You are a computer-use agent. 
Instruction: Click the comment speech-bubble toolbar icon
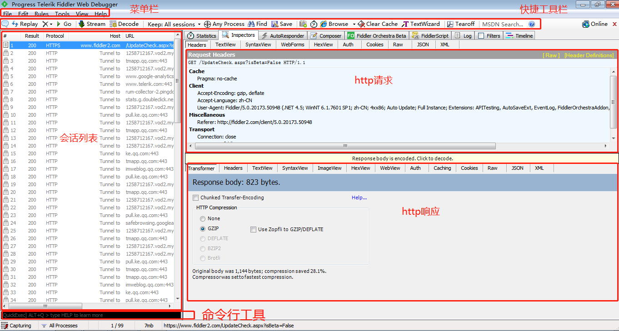[x=6, y=24]
